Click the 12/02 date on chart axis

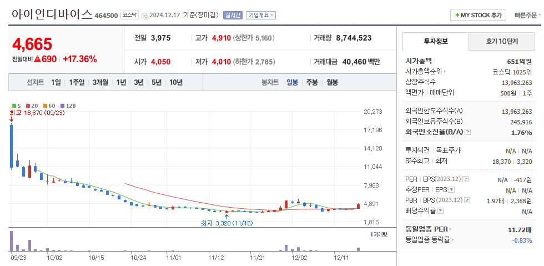pyautogui.click(x=299, y=258)
